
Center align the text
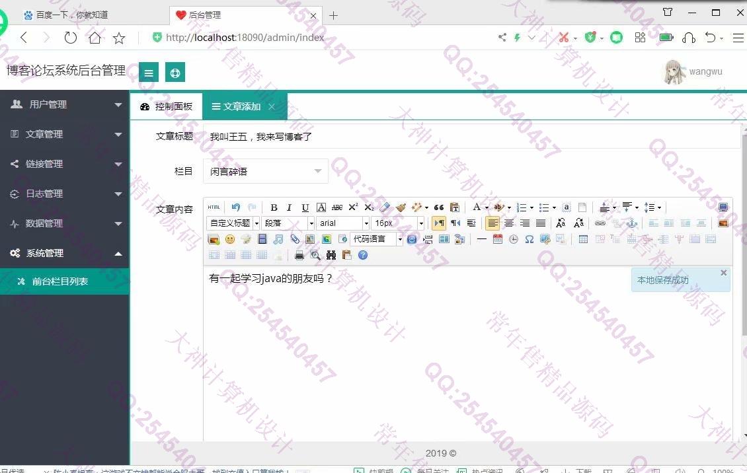(x=509, y=223)
